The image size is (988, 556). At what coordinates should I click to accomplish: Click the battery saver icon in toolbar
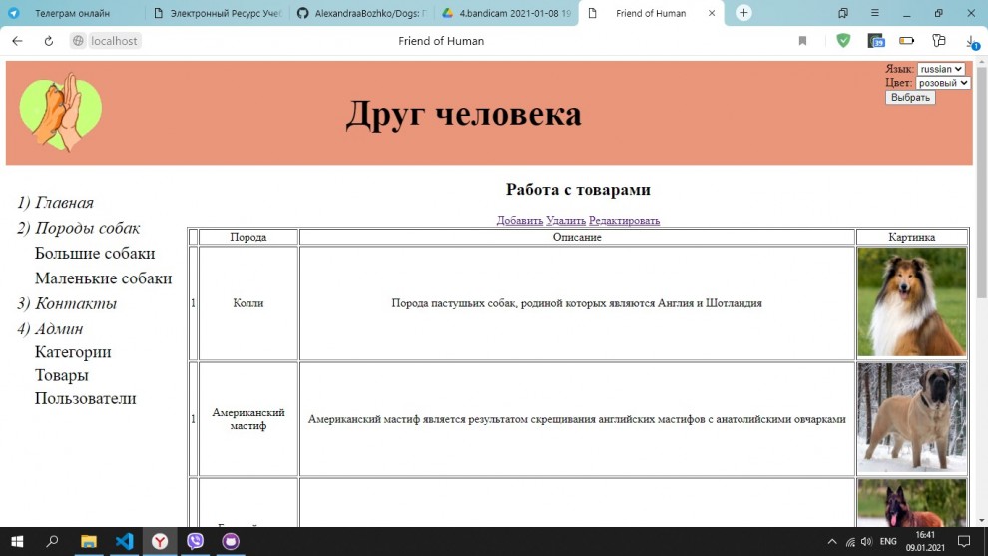(907, 41)
